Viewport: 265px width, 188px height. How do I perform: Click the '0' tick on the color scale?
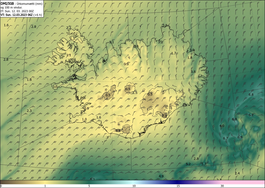pos(1,186)
